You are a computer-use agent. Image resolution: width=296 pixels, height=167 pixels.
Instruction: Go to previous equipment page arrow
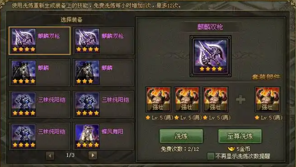coord(50,155)
